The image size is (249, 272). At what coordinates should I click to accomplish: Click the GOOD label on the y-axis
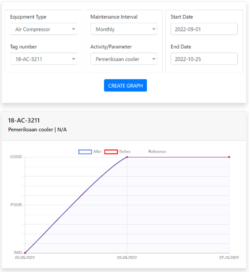pos(16,157)
